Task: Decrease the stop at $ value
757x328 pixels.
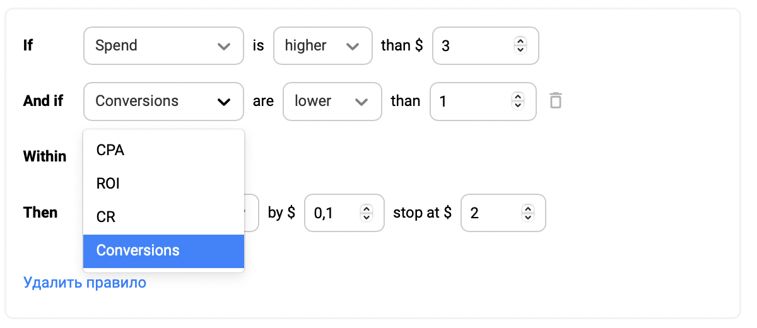Action: point(528,217)
